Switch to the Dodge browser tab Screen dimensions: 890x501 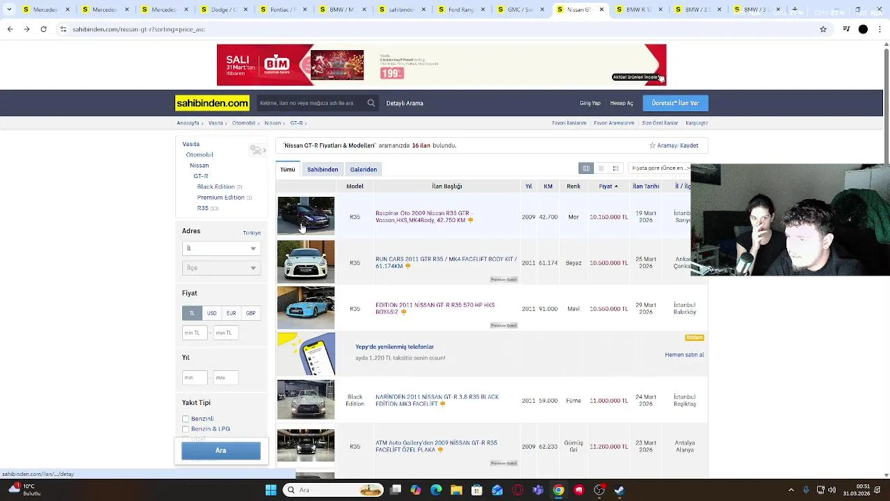[x=225, y=10]
